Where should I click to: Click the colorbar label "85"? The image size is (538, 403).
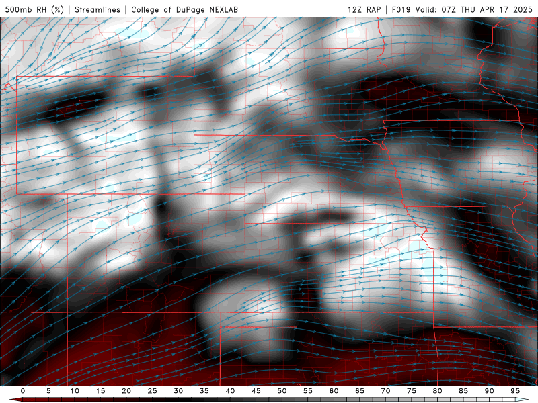(463, 391)
